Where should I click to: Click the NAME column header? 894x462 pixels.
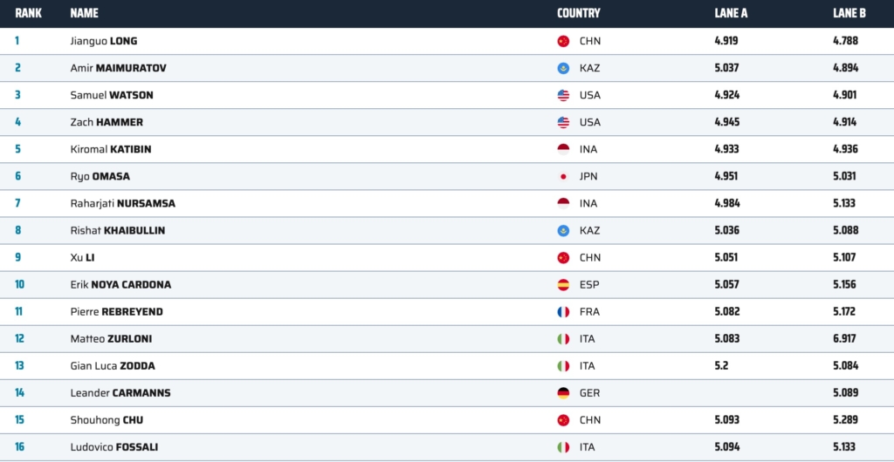click(x=84, y=13)
